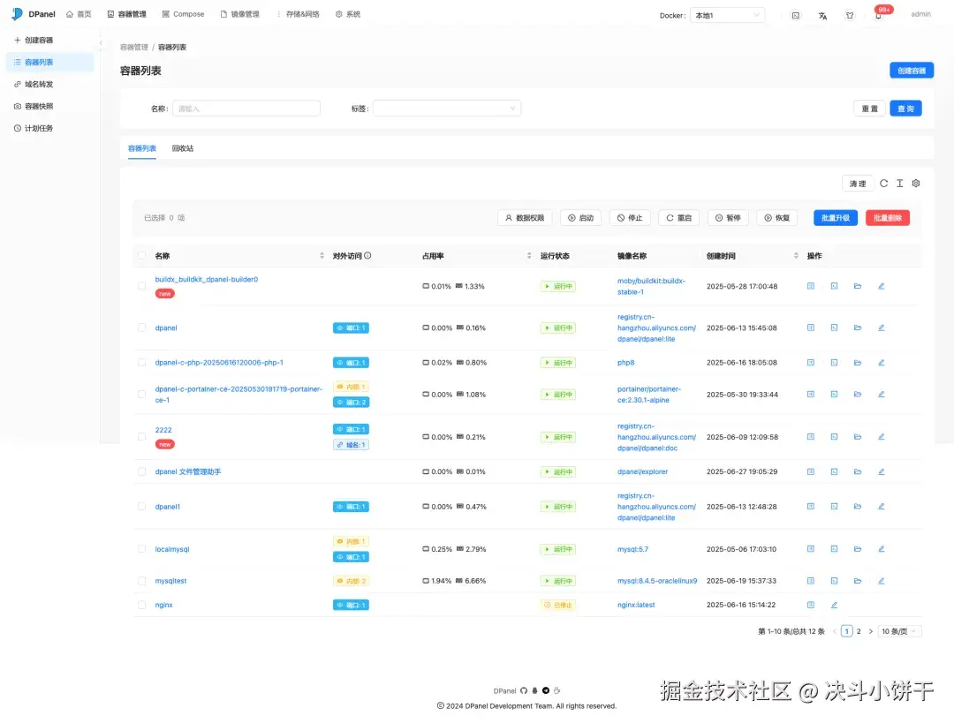
Task: Click the row density height icon
Action: click(x=899, y=183)
